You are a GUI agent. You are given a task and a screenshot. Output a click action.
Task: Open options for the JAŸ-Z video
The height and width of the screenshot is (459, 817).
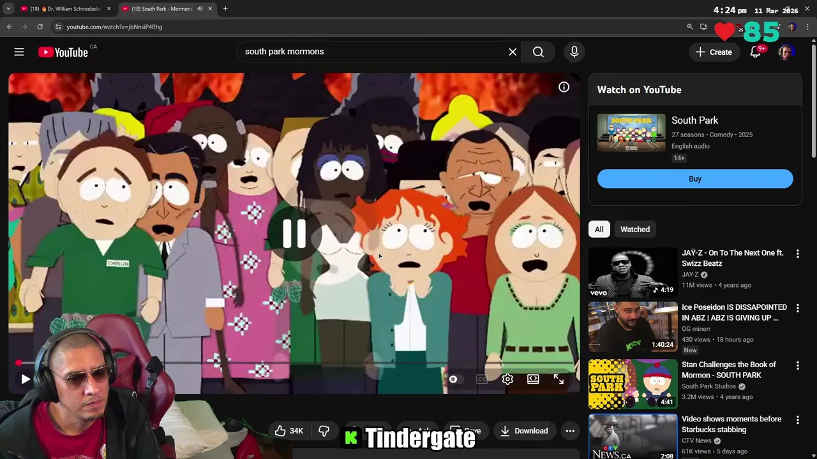point(797,254)
